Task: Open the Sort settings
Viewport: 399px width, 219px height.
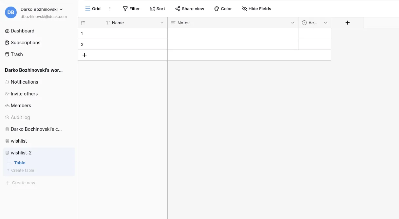Action: tap(157, 9)
